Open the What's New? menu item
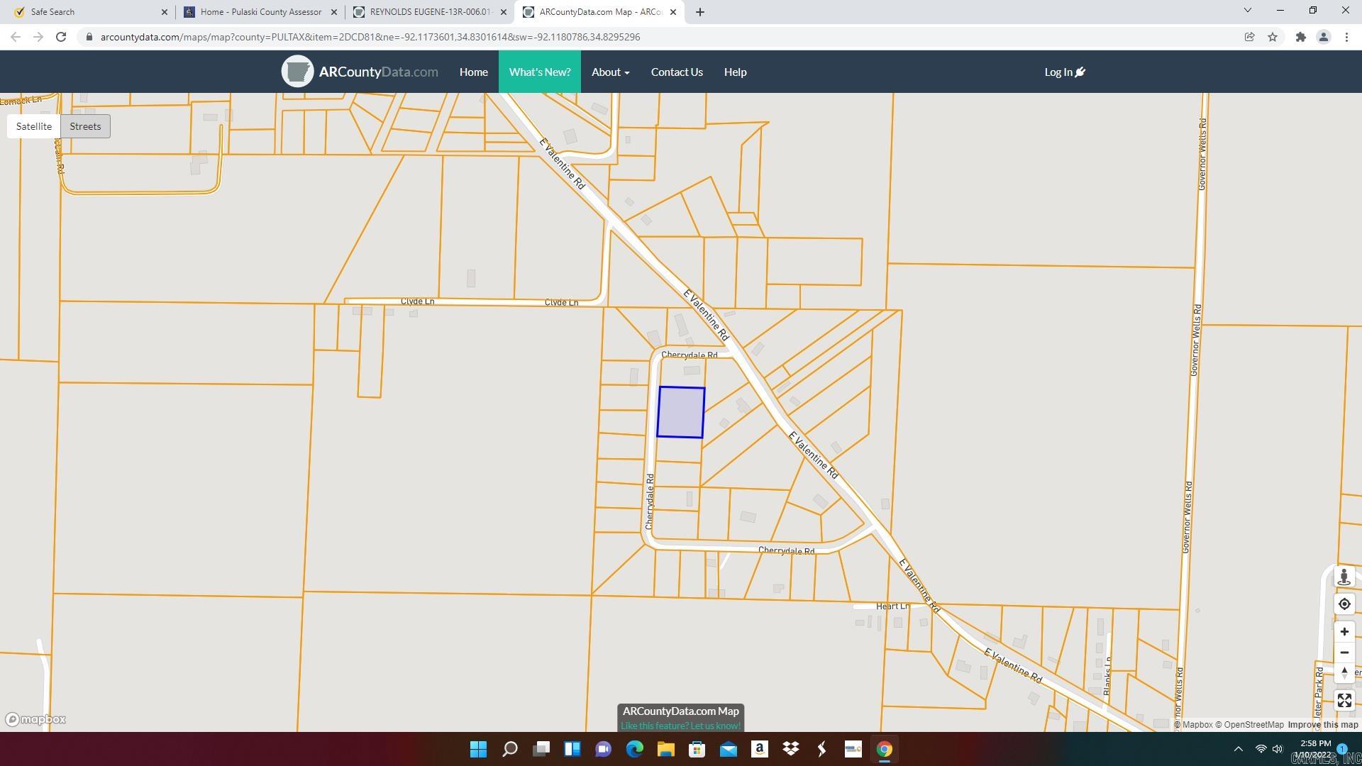The width and height of the screenshot is (1362, 766). (539, 72)
